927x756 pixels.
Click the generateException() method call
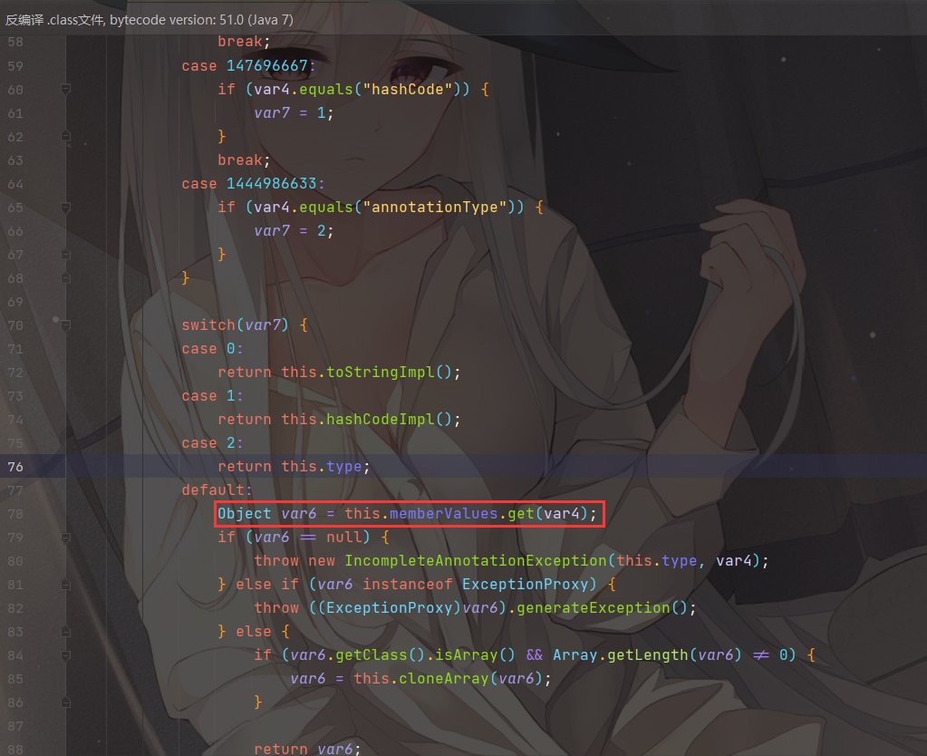pos(602,608)
